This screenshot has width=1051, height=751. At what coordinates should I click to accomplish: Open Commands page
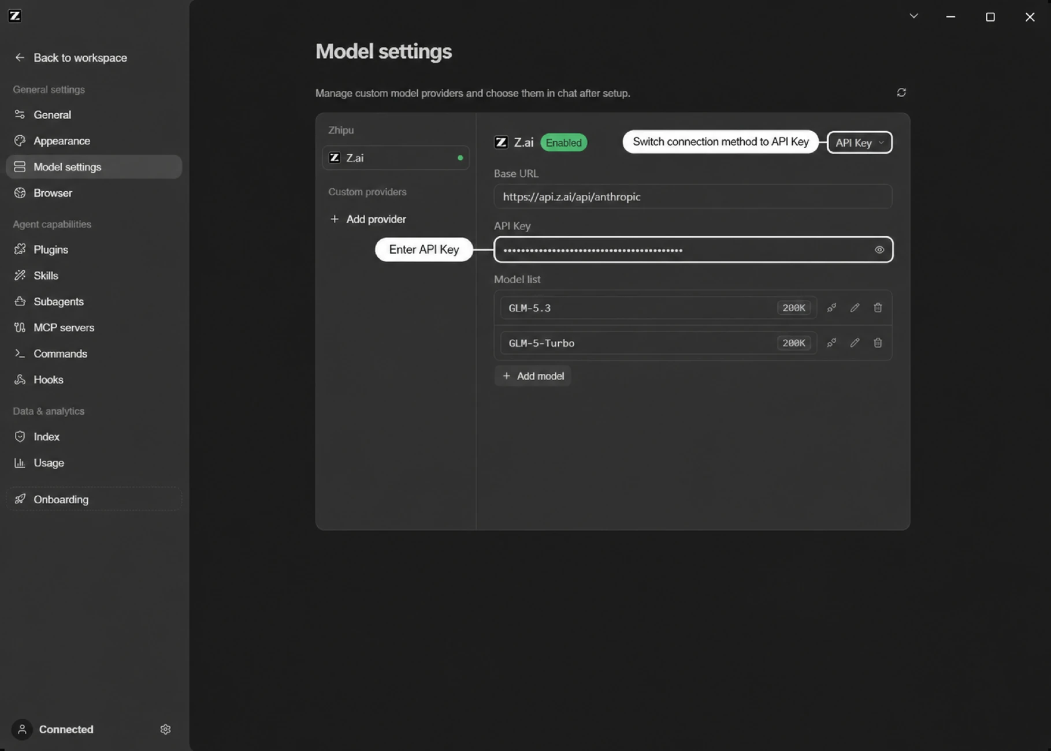coord(94,353)
